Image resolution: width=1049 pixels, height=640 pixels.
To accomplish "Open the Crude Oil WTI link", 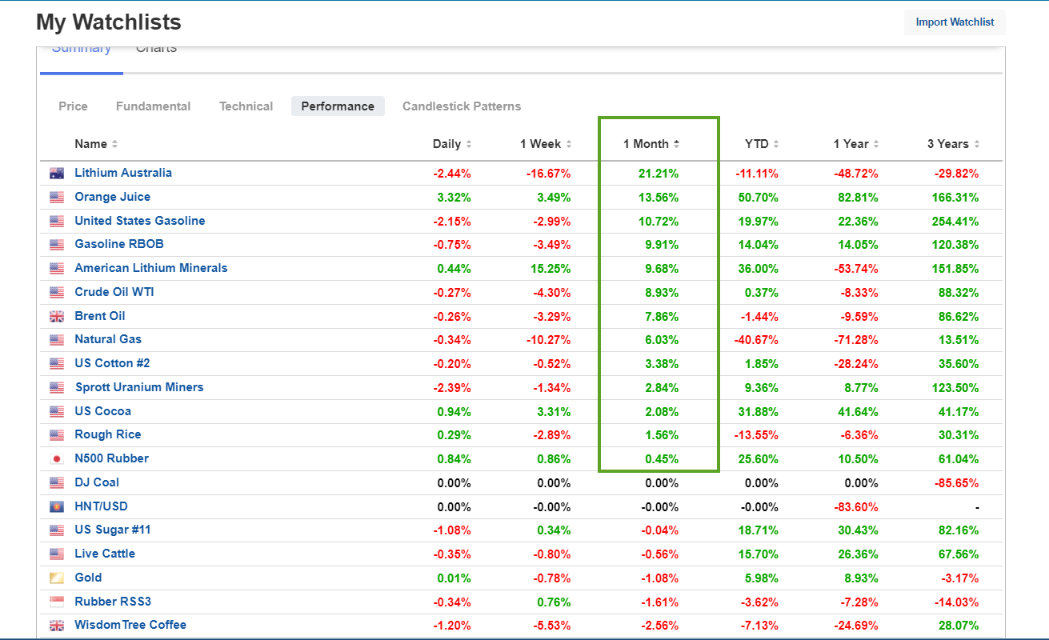I will click(114, 292).
